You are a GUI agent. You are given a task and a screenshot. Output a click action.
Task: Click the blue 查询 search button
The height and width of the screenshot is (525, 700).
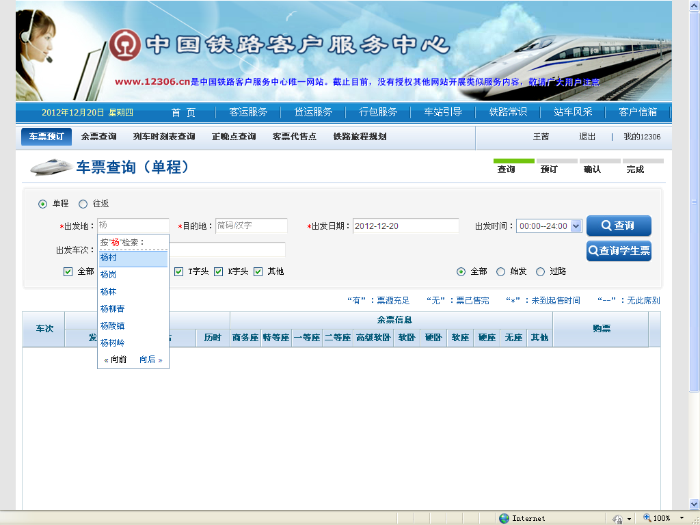point(619,226)
